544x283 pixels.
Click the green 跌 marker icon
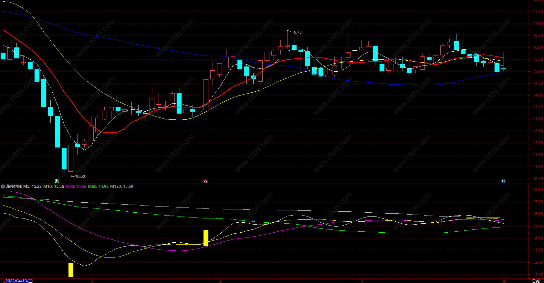(57, 181)
